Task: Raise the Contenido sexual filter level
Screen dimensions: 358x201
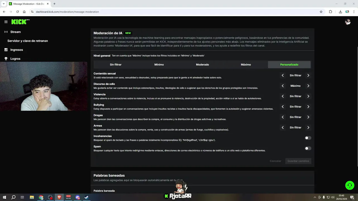Action: click(x=308, y=75)
